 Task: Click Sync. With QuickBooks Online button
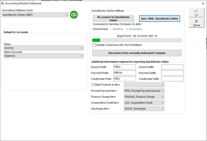tap(159, 19)
